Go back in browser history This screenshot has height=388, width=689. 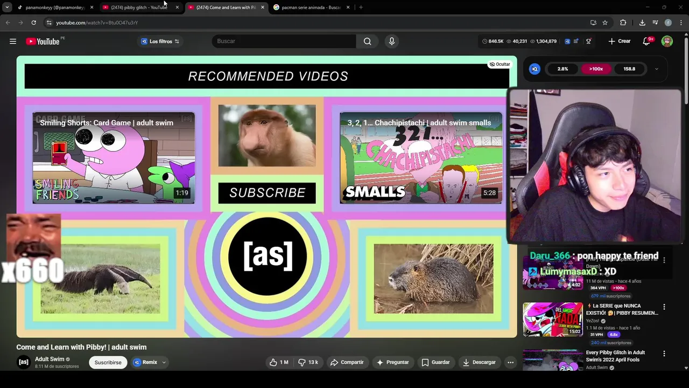point(8,23)
